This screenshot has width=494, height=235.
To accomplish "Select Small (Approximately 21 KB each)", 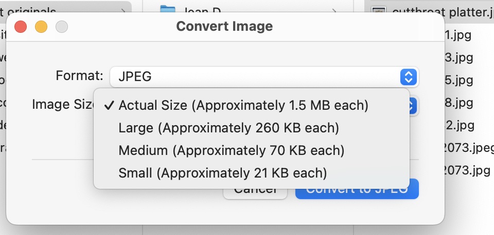I will 222,173.
